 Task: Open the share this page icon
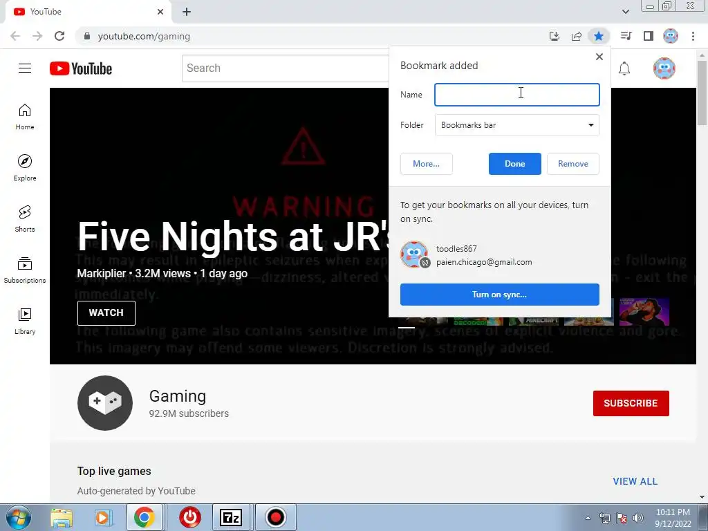point(577,36)
